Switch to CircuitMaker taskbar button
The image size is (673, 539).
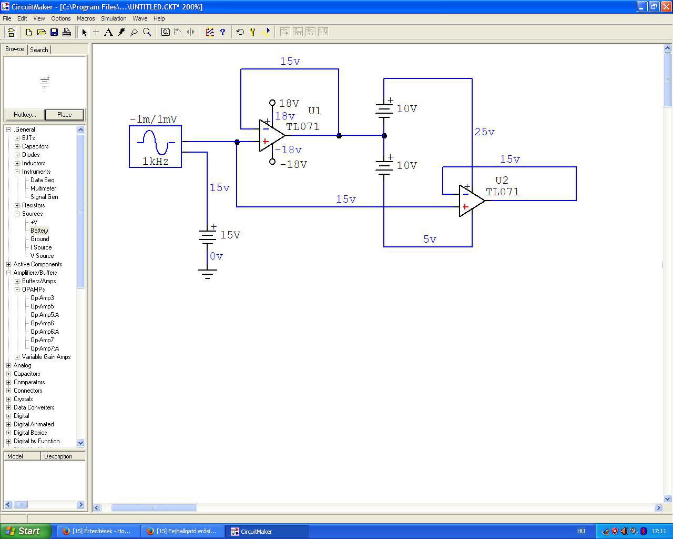click(x=267, y=532)
